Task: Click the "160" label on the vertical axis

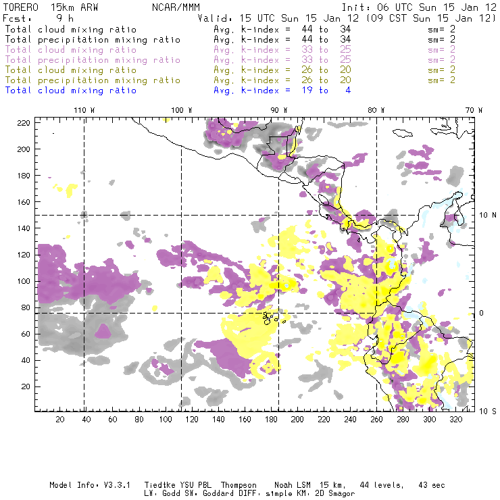Action: [x=24, y=202]
